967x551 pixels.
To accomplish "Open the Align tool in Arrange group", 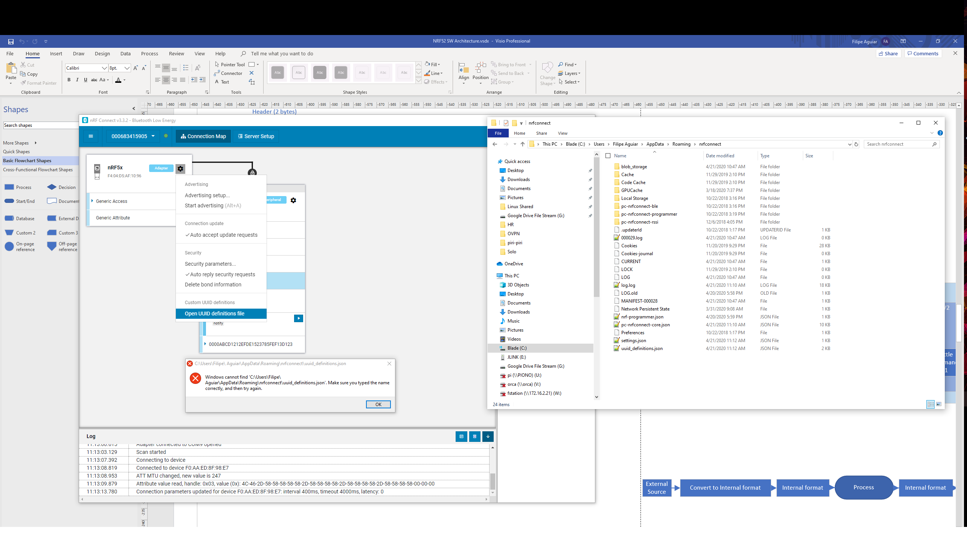I will (x=464, y=73).
